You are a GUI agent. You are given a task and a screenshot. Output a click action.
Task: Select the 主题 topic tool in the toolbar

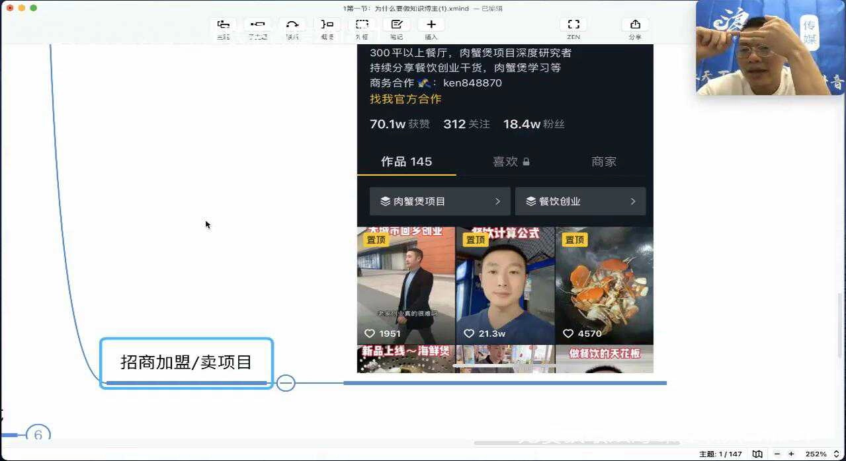[224, 26]
